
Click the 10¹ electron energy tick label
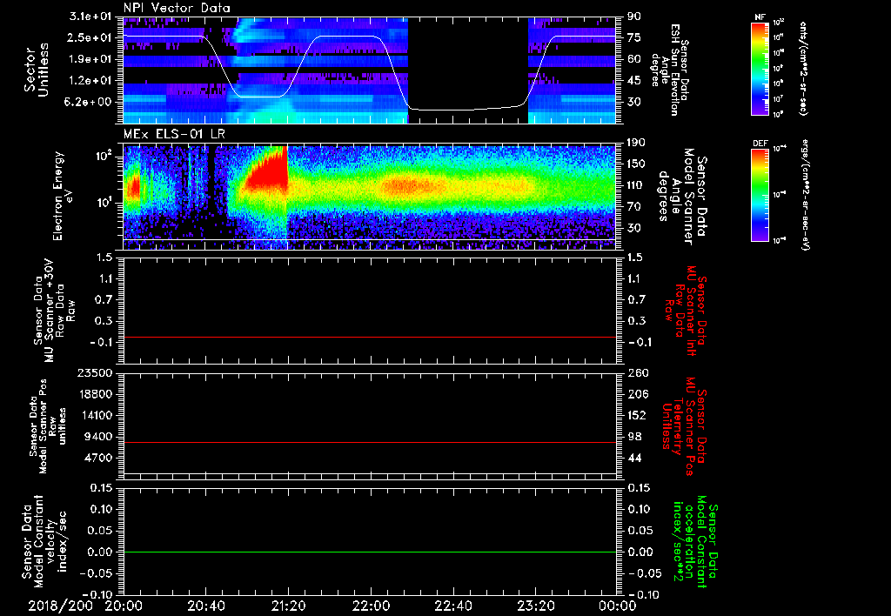[x=105, y=203]
